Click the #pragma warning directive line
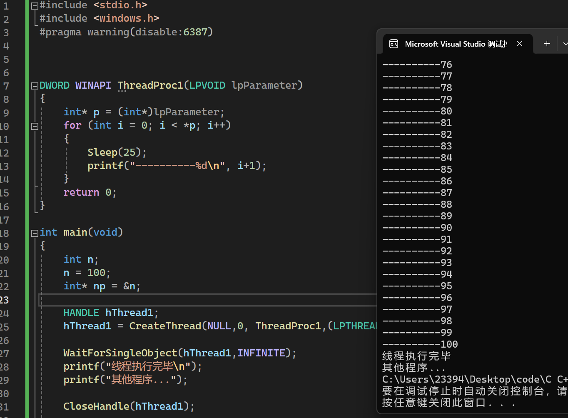568x418 pixels. coord(126,32)
